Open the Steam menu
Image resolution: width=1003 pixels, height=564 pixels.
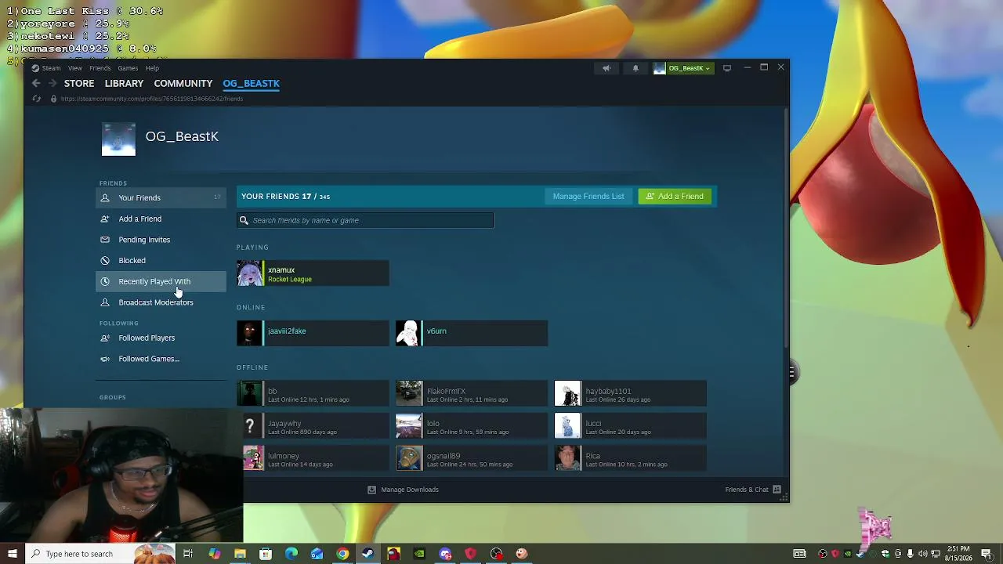pyautogui.click(x=52, y=68)
